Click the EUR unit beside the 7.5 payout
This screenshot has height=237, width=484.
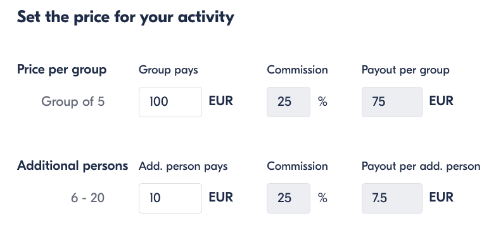click(441, 197)
